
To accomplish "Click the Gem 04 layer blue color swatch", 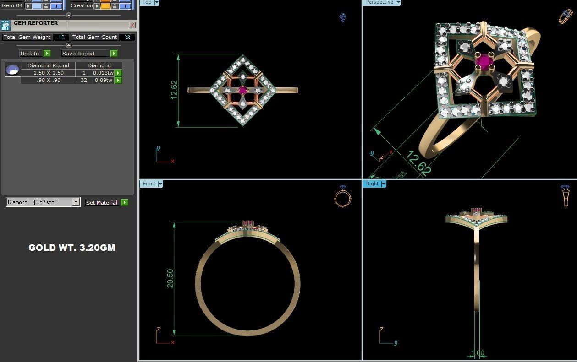I will 37,6.
